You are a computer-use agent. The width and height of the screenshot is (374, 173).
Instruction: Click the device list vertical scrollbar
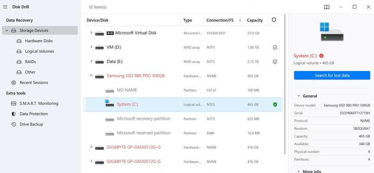pos(285,84)
